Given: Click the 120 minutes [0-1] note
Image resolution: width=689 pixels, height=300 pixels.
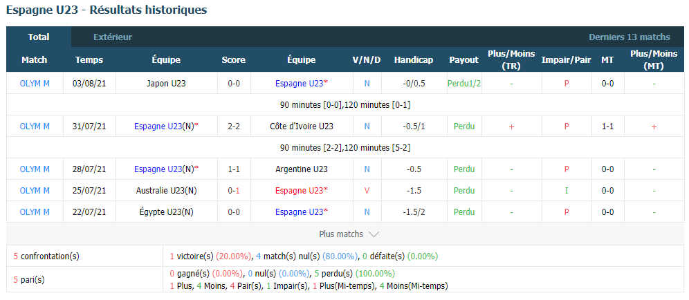Looking at the screenshot, I should click(378, 105).
